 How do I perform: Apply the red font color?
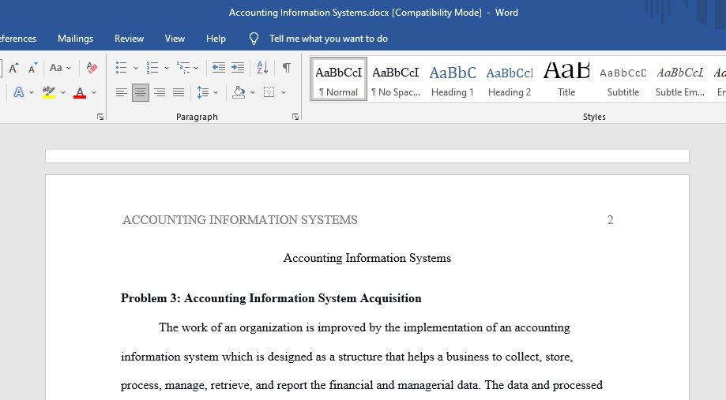pos(80,92)
